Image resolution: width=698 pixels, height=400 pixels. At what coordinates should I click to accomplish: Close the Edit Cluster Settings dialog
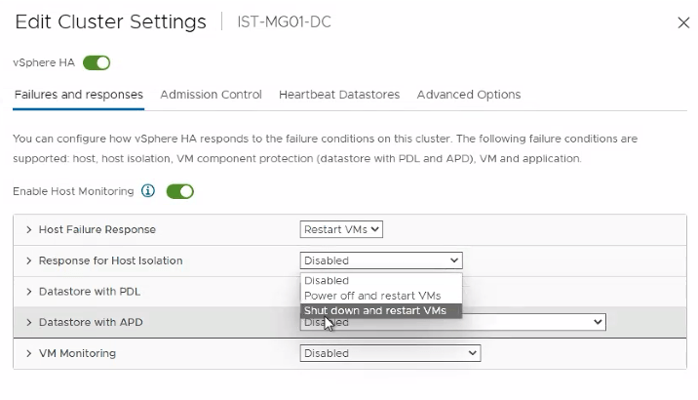[682, 21]
